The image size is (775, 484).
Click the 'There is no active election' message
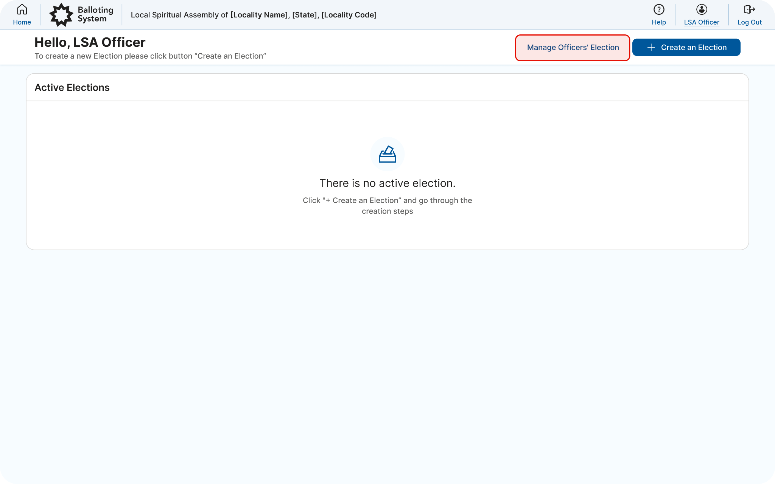pos(387,183)
